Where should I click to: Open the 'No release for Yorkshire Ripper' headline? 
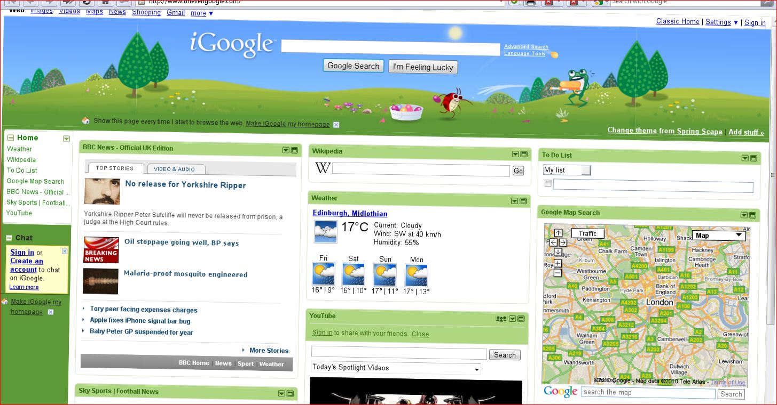185,185
